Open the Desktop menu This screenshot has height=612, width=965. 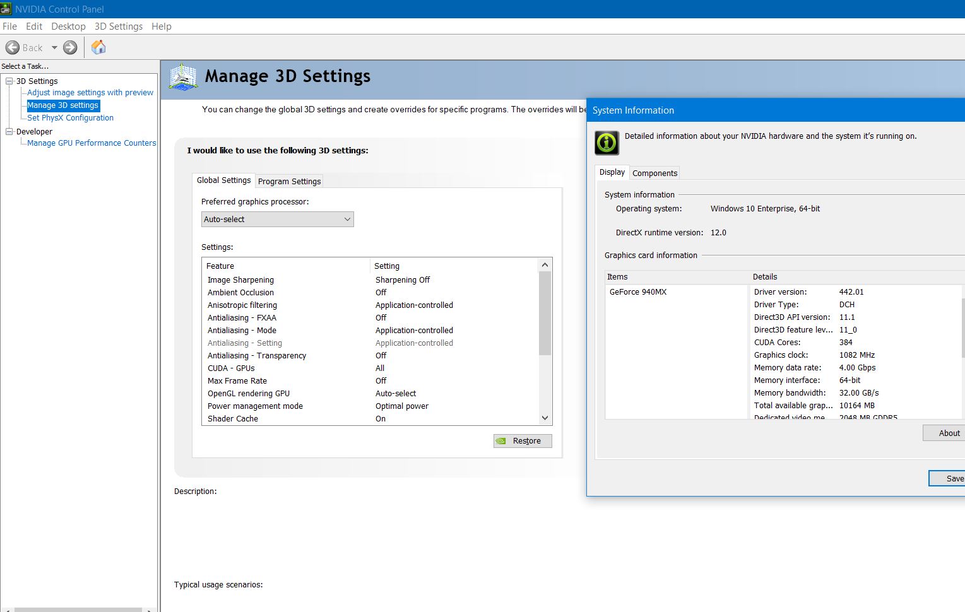coord(68,26)
